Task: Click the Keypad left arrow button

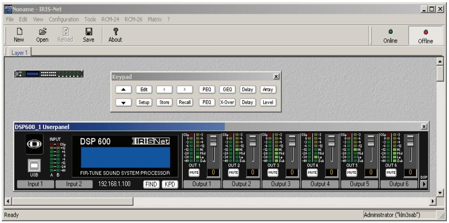Action: pos(164,90)
